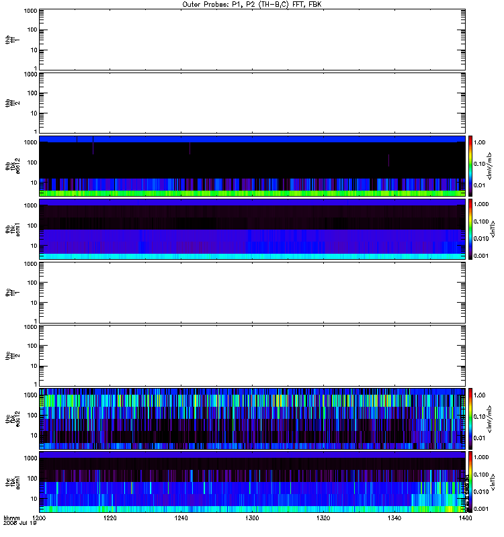The image size is (504, 537).
Task: Select the thc fbk scm1 color bar
Action: (x=470, y=482)
